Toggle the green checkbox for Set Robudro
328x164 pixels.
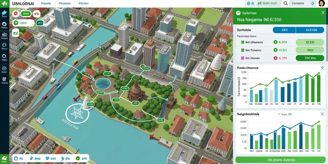point(243,50)
